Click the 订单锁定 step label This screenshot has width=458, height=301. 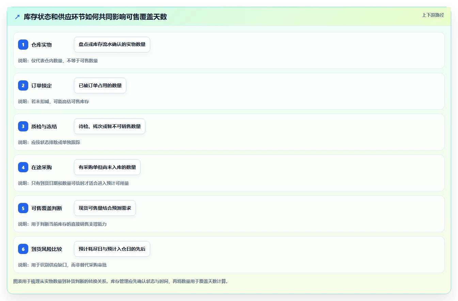pyautogui.click(x=42, y=86)
